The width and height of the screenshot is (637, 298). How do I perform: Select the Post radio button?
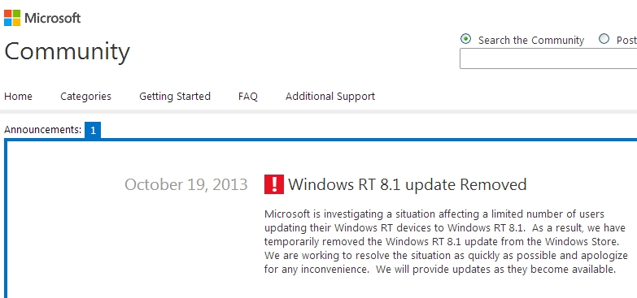604,38
